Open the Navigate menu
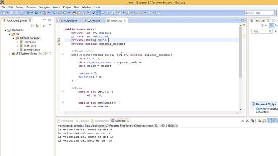The width and height of the screenshot is (278, 156). click(44, 7)
